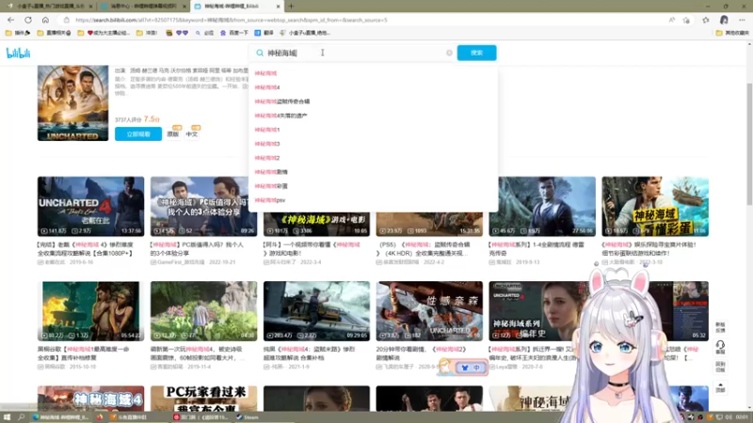The width and height of the screenshot is (753, 423).
Task: Open Steam from the taskbar
Action: (x=248, y=417)
